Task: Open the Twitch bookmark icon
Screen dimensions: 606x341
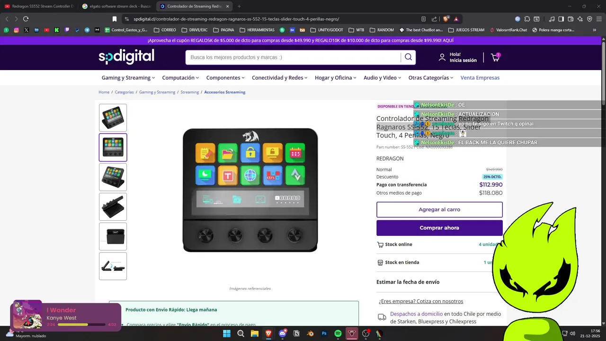Action: (67, 30)
